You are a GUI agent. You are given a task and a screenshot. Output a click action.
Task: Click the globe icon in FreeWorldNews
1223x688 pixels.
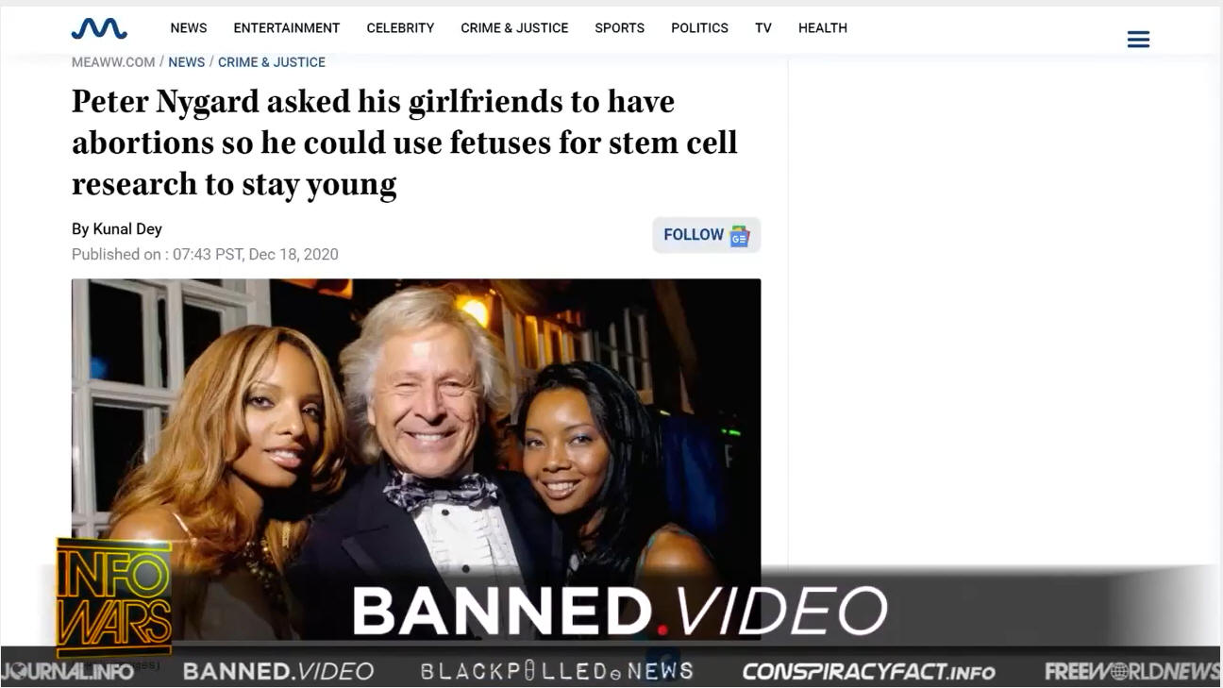click(x=1120, y=671)
